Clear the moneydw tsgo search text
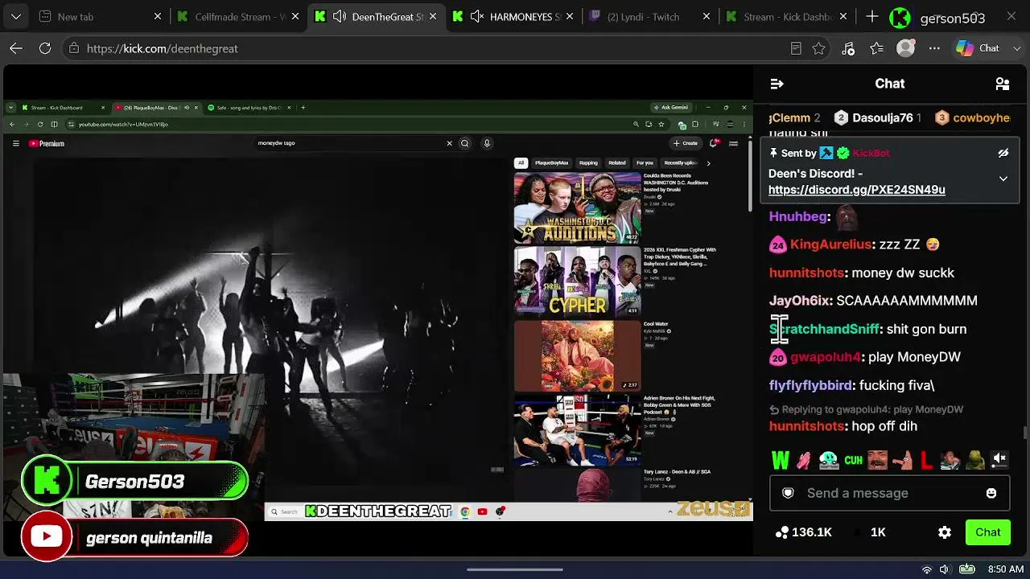Screen dimensions: 1030x579 pyautogui.click(x=449, y=143)
